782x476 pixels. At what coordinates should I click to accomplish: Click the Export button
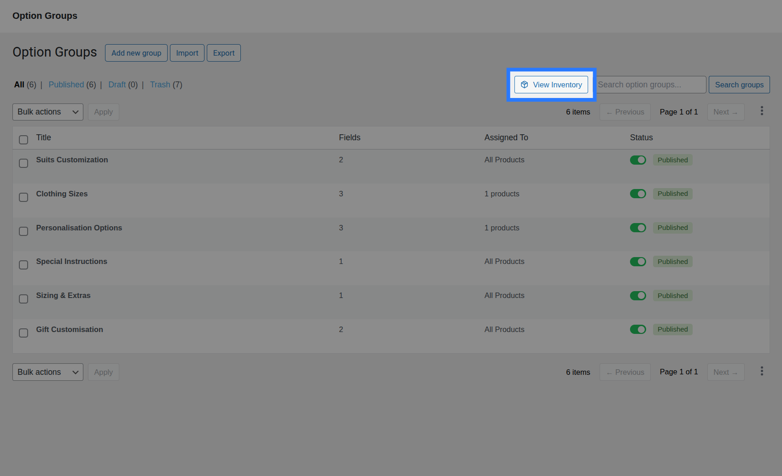224,53
